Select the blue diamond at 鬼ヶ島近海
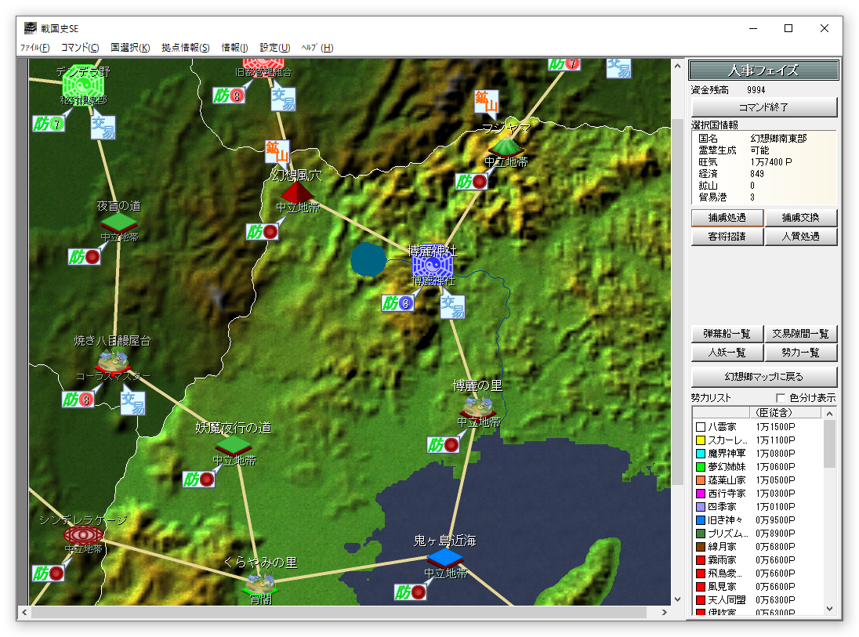Viewport: 859px width, 637px height. [x=445, y=557]
